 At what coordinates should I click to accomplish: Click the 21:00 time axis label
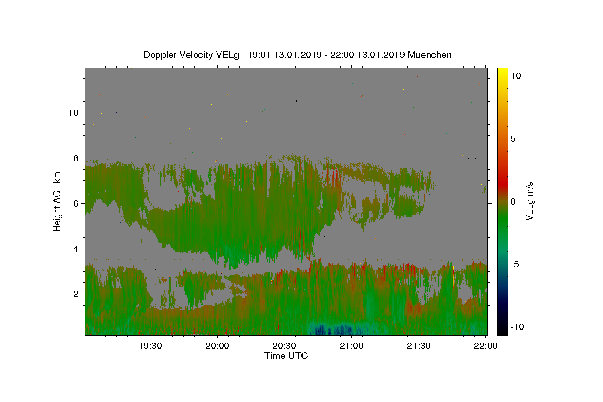pyautogui.click(x=352, y=346)
